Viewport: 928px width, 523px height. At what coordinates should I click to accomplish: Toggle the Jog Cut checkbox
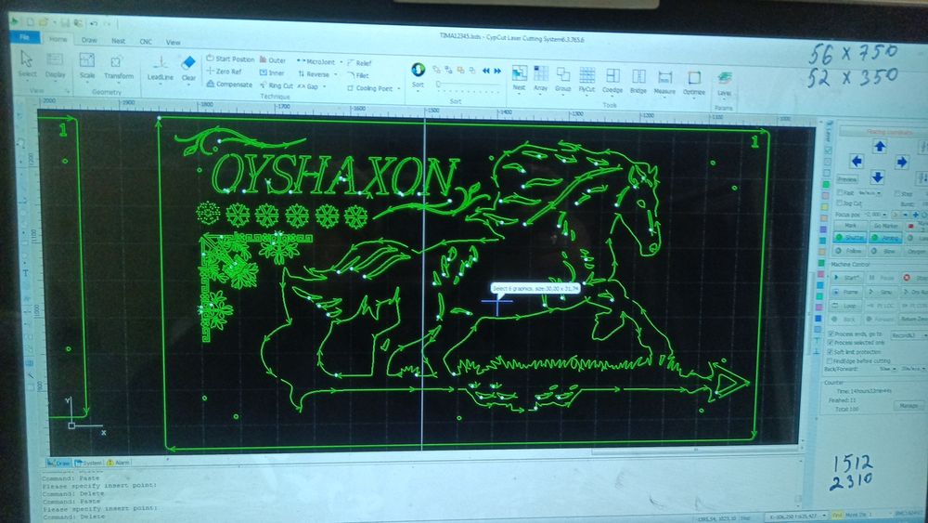[841, 203]
